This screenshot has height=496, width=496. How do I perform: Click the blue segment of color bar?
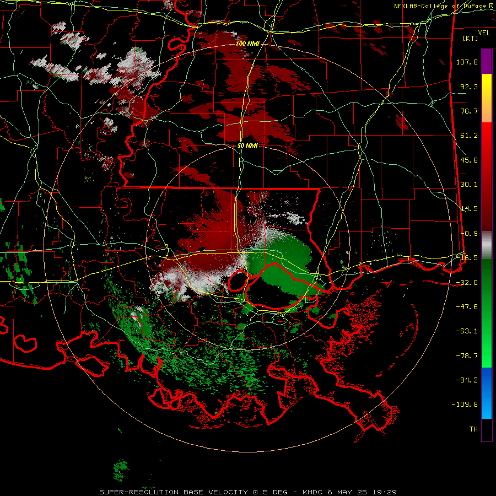(487, 393)
